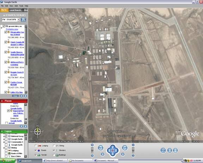Viewport: 203px width, 163px height.
Task: Check the Banks/ATMs layer box
Action: pyautogui.click(x=6, y=153)
